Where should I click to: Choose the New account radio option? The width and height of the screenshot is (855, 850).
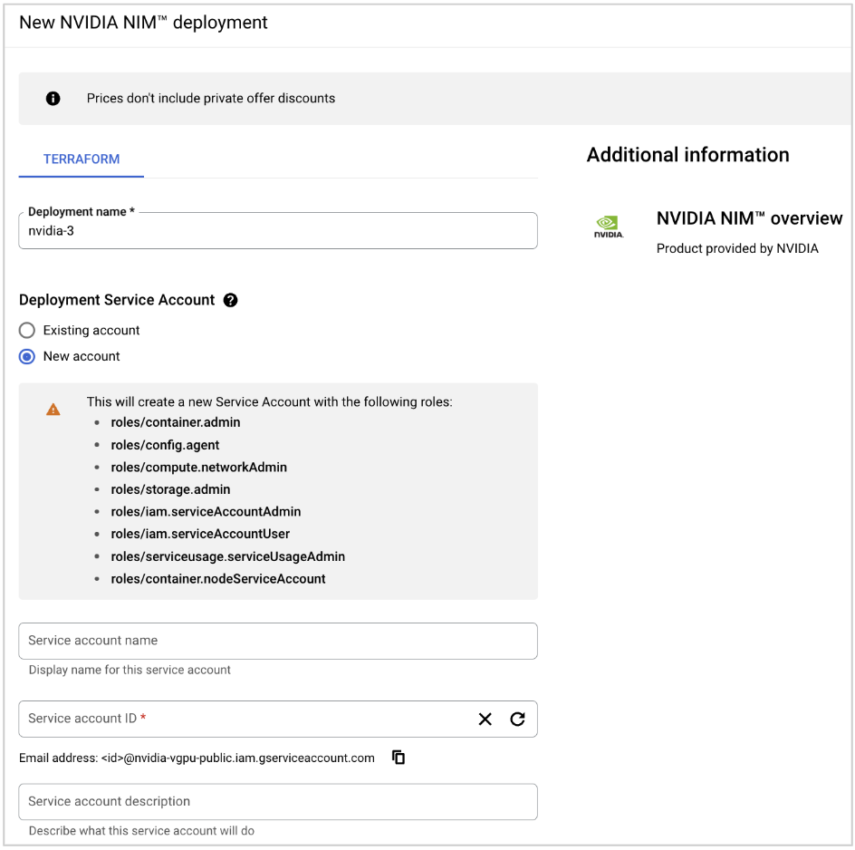(27, 356)
